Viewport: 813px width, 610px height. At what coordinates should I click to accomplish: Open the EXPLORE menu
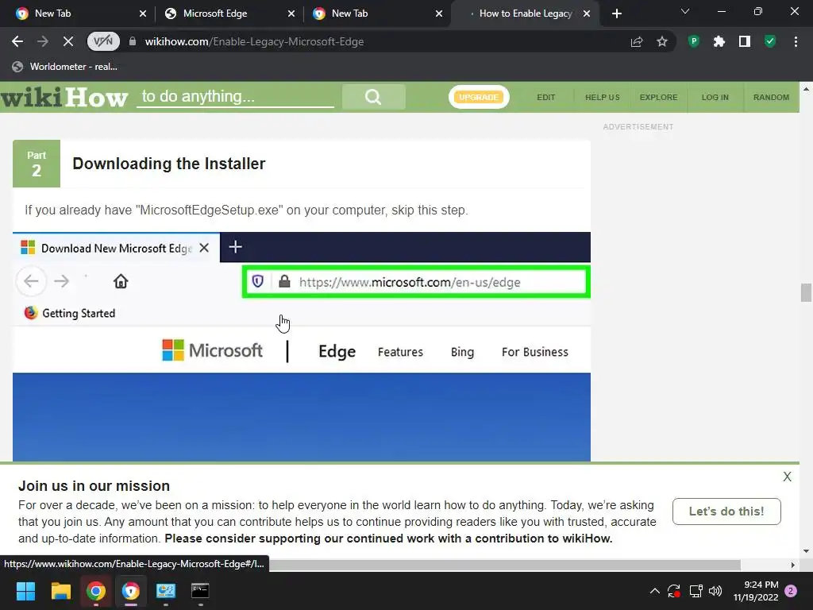pos(658,97)
